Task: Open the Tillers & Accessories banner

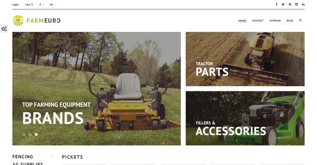Action: (x=245, y=118)
